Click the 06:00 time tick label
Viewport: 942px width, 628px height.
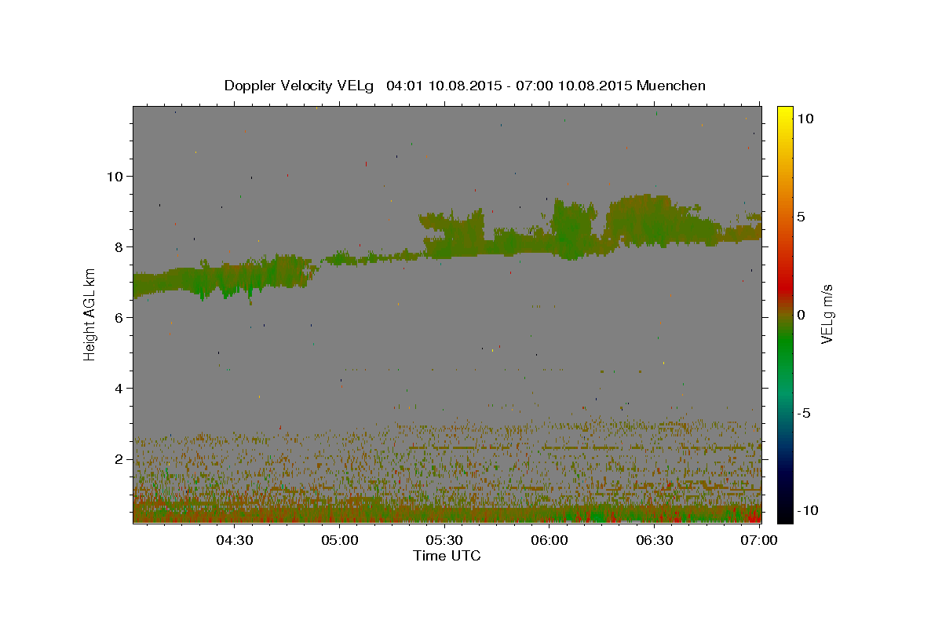549,540
